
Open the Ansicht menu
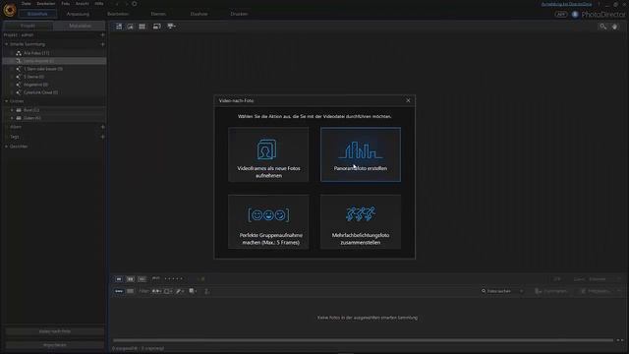point(83,4)
